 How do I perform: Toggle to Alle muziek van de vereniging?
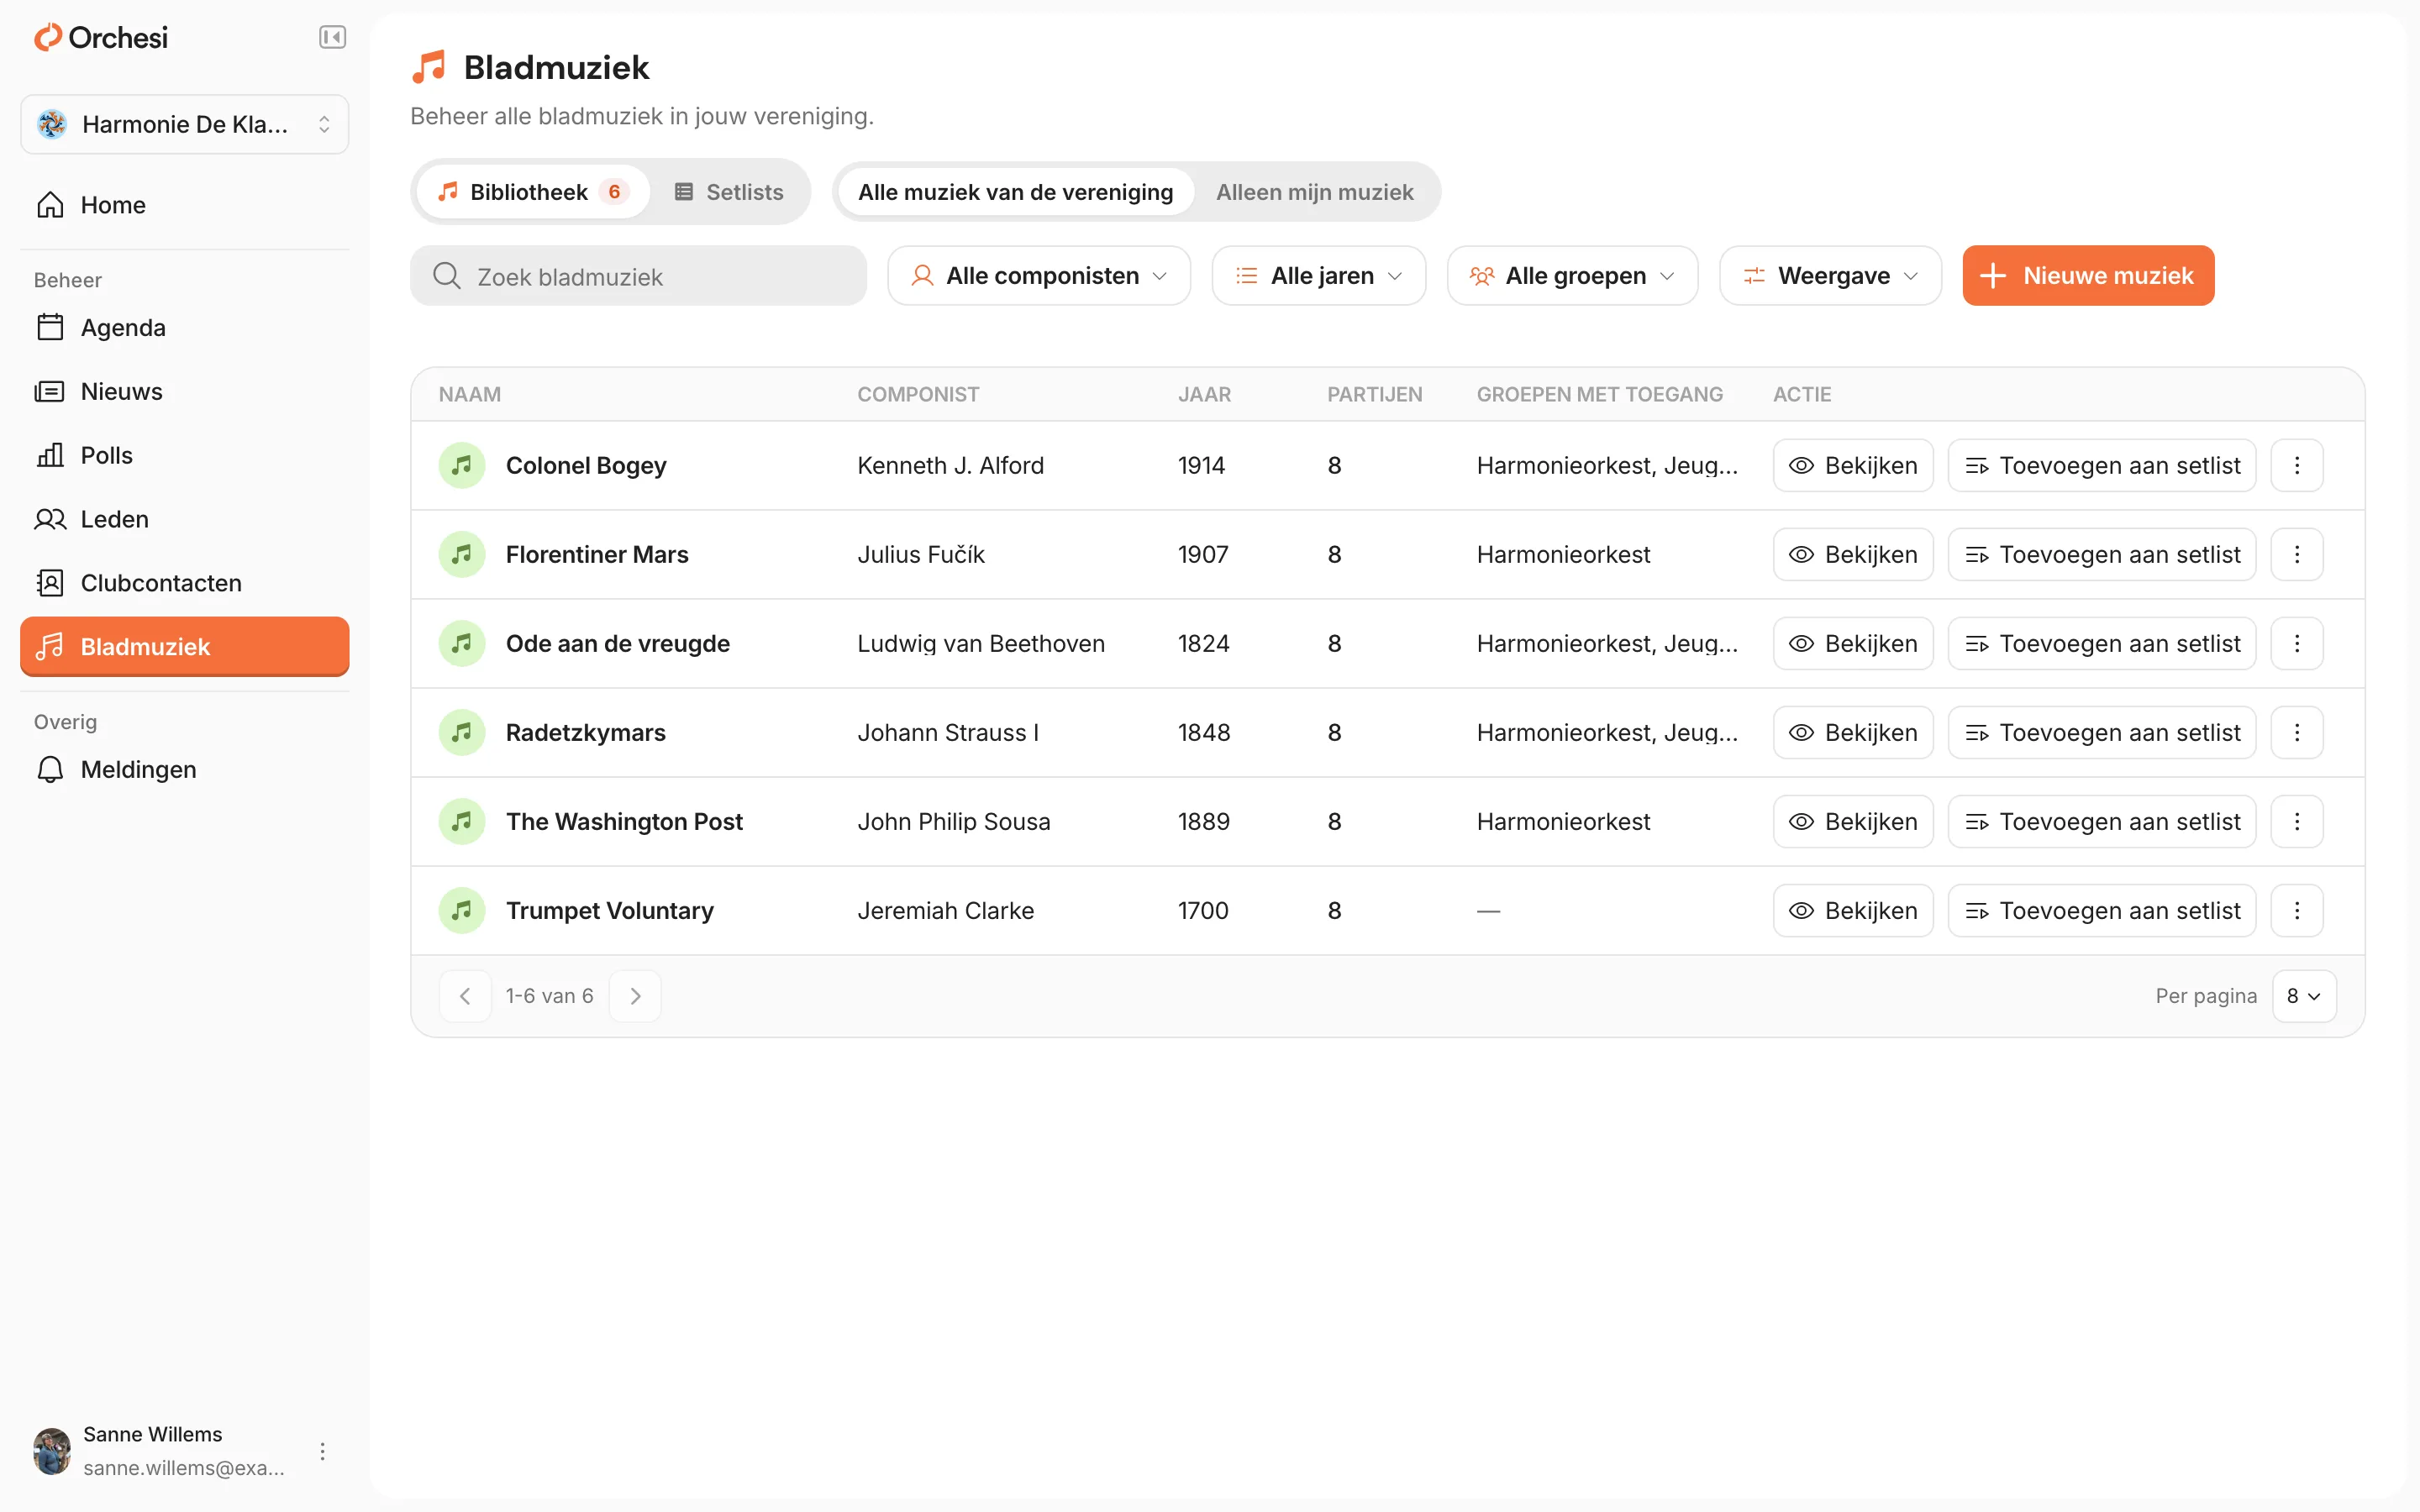(x=1015, y=192)
